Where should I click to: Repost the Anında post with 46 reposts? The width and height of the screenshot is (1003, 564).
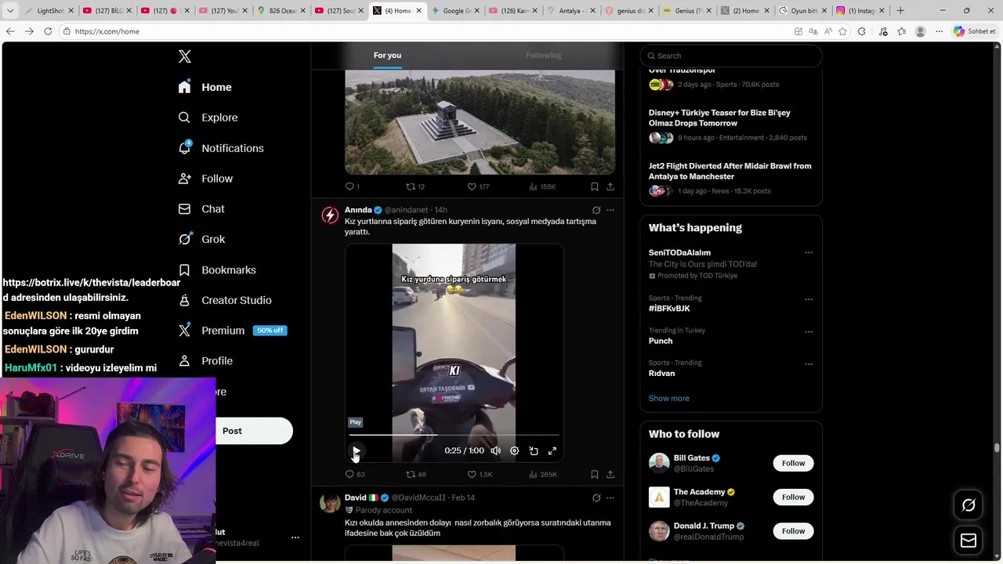(416, 474)
